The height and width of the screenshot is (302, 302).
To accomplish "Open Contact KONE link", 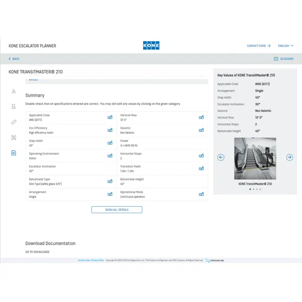I will [259, 46].
